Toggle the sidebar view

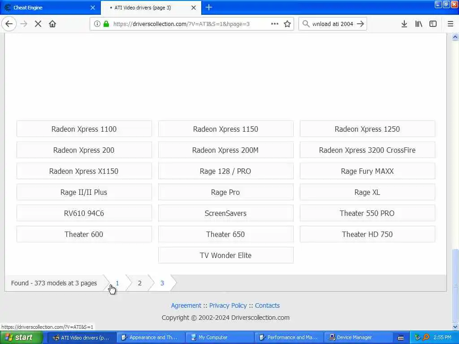(433, 24)
